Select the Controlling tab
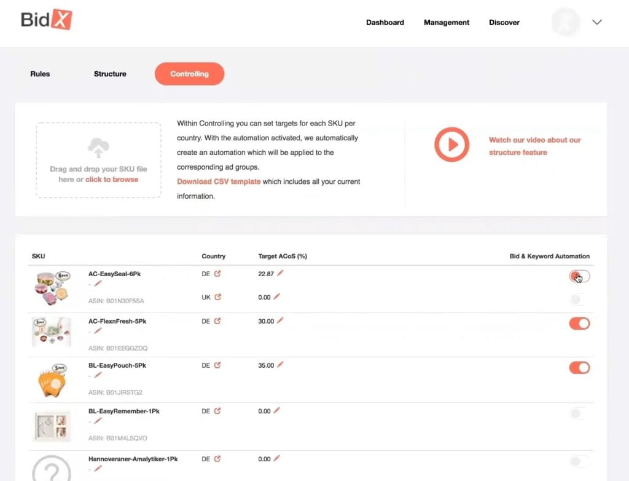The height and width of the screenshot is (481, 629). pyautogui.click(x=189, y=74)
